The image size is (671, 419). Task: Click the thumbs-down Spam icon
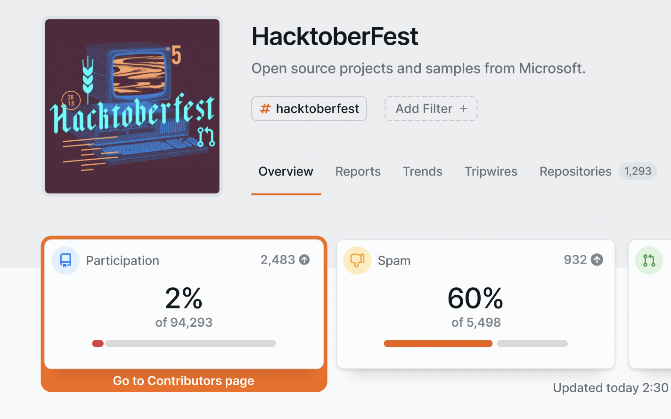(x=357, y=260)
